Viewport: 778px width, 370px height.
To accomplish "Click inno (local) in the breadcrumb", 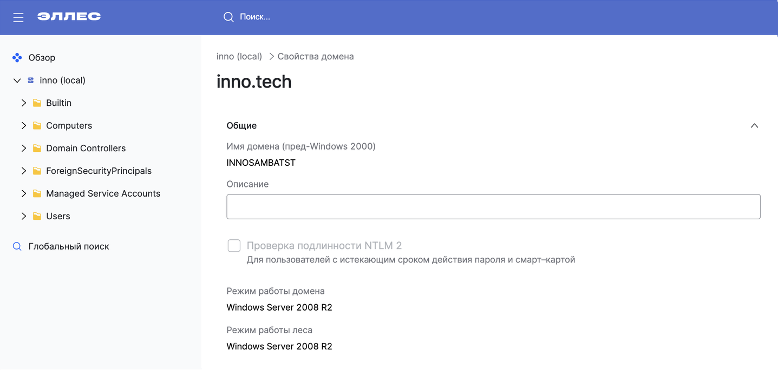I will (x=239, y=56).
